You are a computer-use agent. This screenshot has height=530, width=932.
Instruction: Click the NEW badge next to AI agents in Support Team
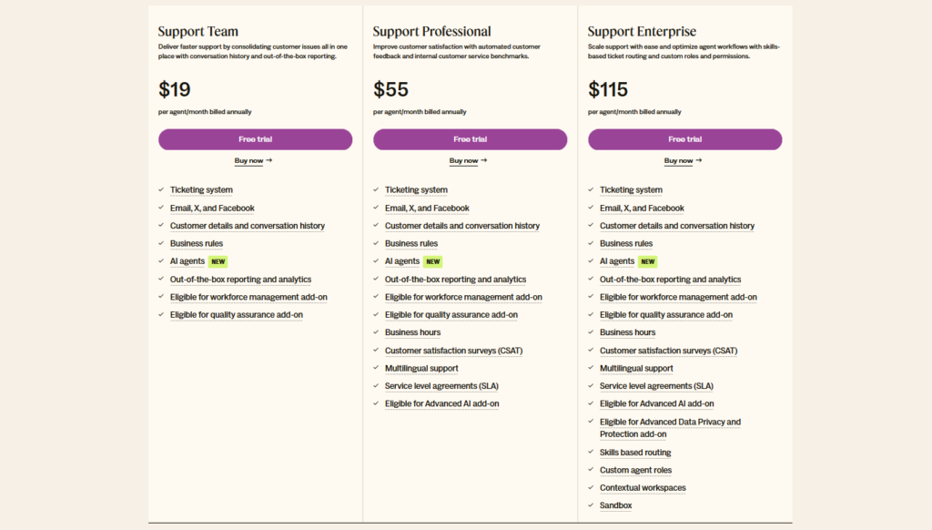pyautogui.click(x=218, y=261)
